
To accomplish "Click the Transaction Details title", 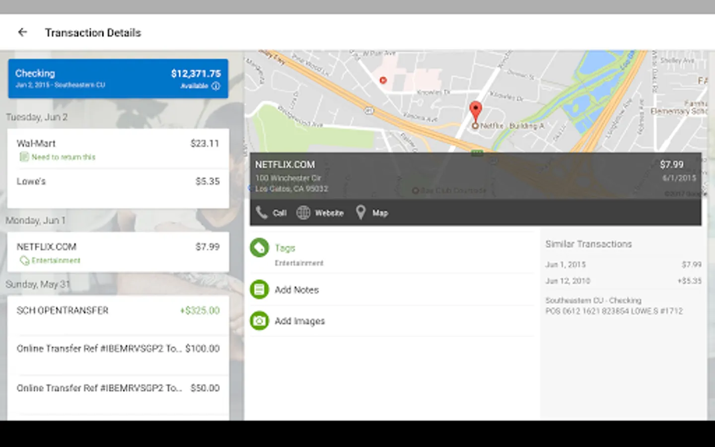I will (93, 33).
